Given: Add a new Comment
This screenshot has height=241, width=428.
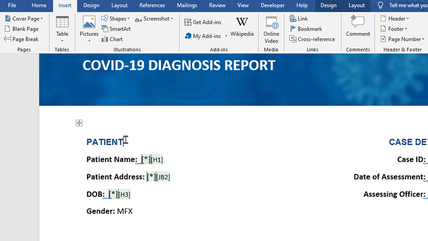Looking at the screenshot, I should (x=358, y=26).
